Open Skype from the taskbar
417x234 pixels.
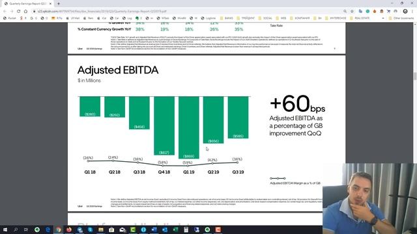click(x=90, y=229)
